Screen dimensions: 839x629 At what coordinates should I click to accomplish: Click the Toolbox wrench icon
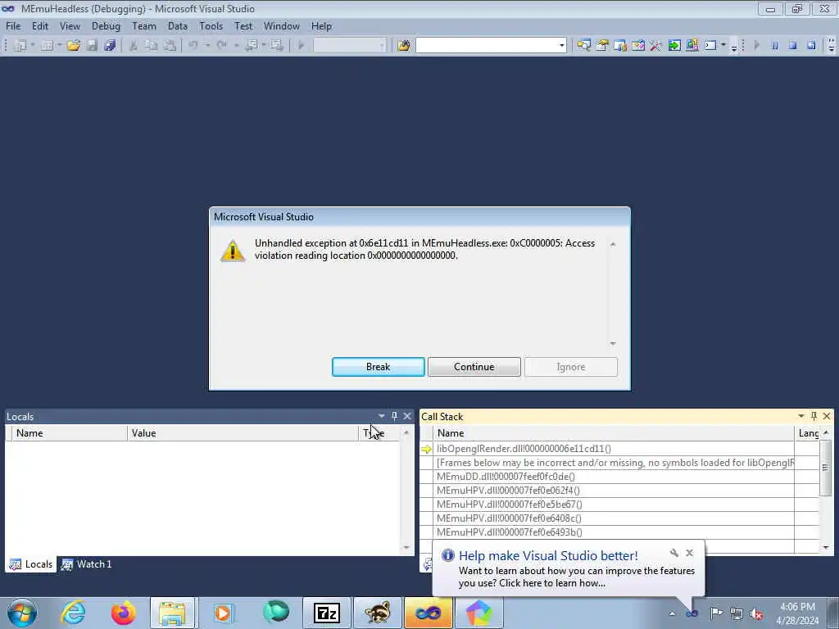click(655, 46)
